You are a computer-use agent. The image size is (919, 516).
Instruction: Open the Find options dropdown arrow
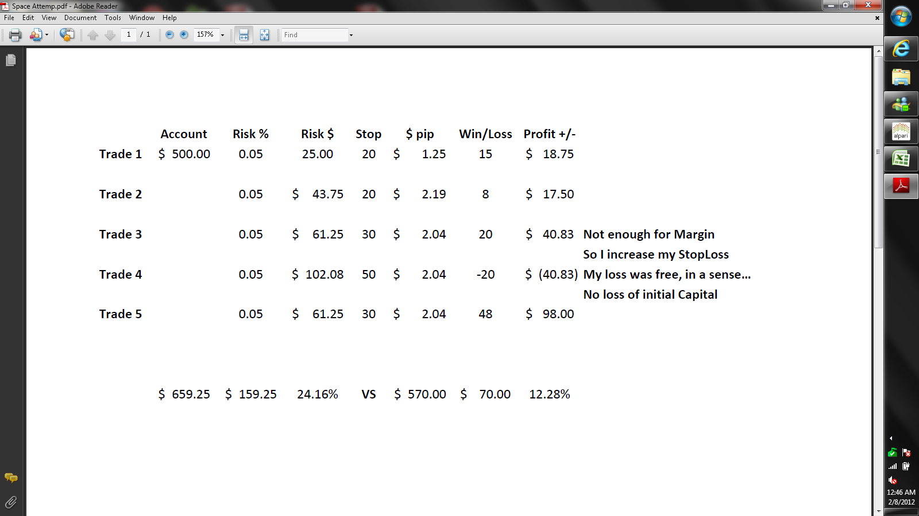coord(352,35)
